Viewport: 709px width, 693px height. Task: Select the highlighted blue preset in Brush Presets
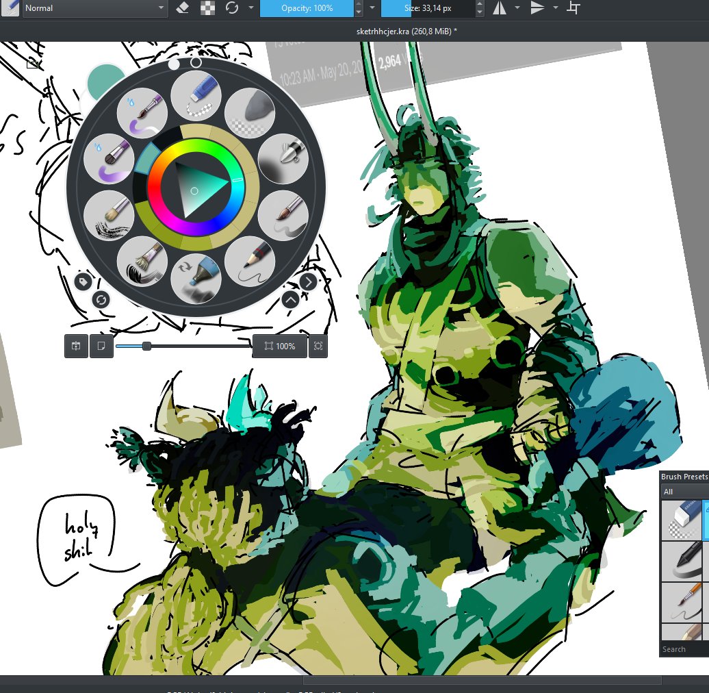coord(706,520)
